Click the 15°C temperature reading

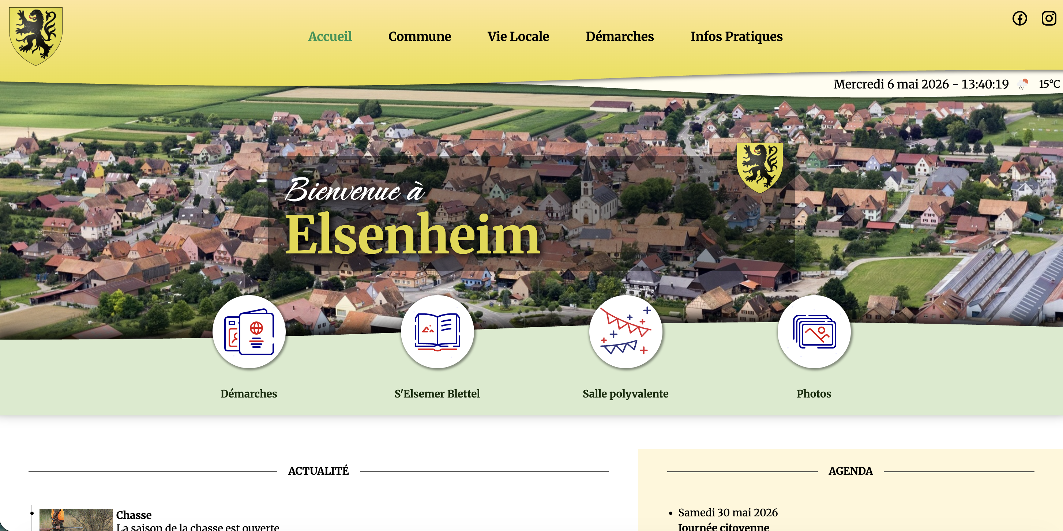1049,84
